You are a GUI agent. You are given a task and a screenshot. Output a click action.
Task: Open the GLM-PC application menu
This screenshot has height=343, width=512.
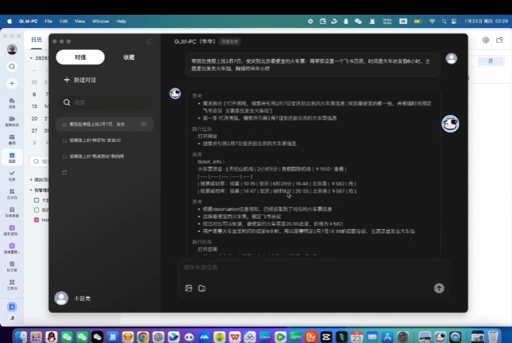point(28,21)
